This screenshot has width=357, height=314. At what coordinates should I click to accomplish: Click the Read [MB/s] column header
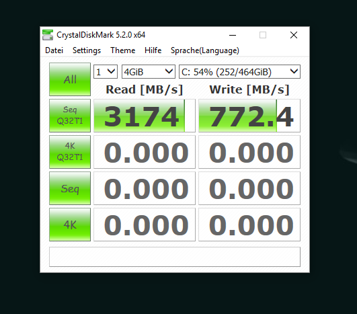[145, 89]
